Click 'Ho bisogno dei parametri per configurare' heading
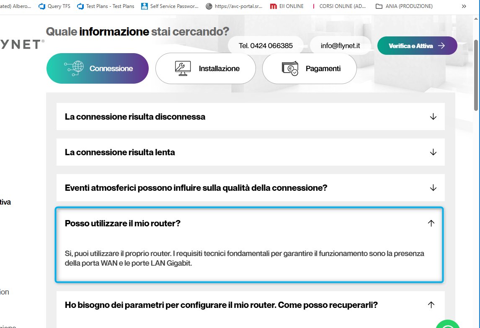480x328 pixels. point(221,305)
